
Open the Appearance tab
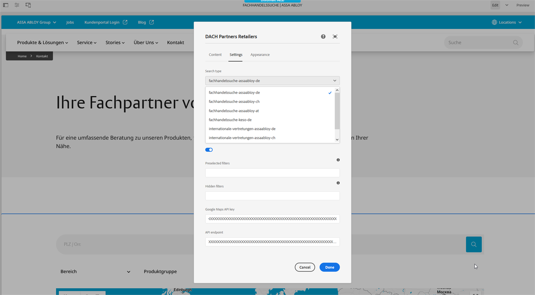point(260,55)
